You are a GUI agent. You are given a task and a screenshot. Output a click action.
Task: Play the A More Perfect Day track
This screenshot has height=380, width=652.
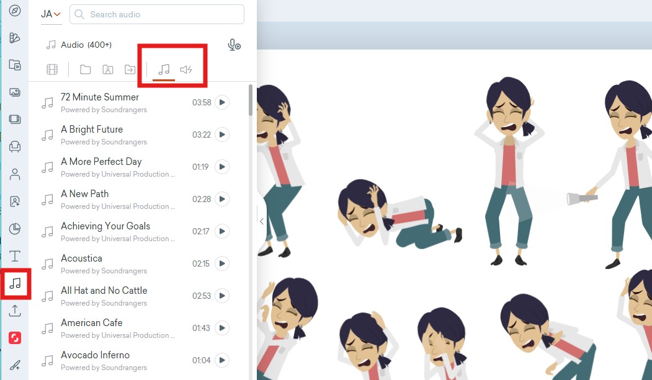pyautogui.click(x=222, y=167)
